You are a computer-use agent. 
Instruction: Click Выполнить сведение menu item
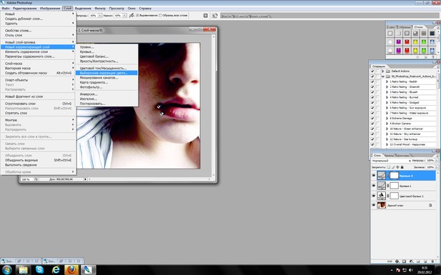pos(39,165)
